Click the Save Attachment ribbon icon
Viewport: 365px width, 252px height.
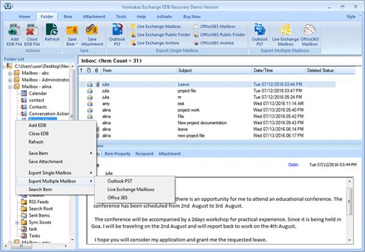point(91,32)
